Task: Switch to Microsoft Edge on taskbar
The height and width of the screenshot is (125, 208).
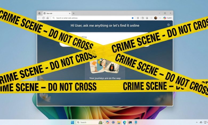Action: [x=125, y=122]
